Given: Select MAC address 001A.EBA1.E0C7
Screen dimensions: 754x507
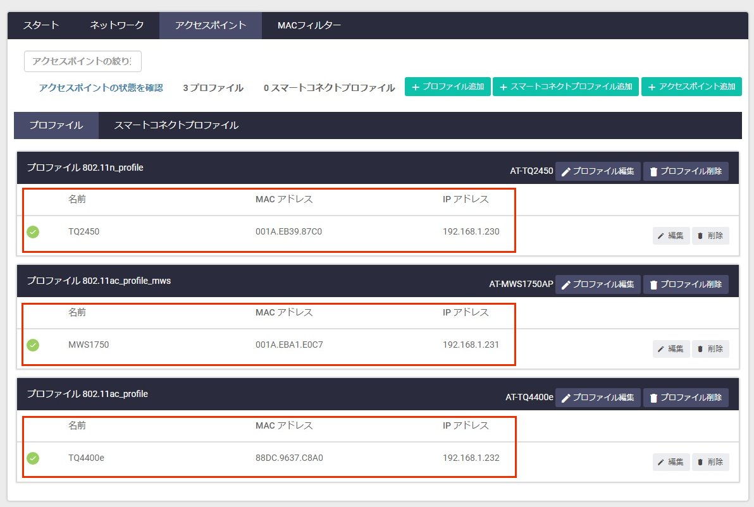Looking at the screenshot, I should tap(289, 345).
